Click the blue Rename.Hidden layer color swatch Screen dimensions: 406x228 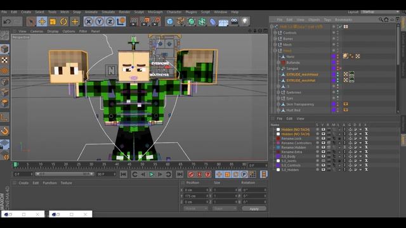tap(278, 148)
